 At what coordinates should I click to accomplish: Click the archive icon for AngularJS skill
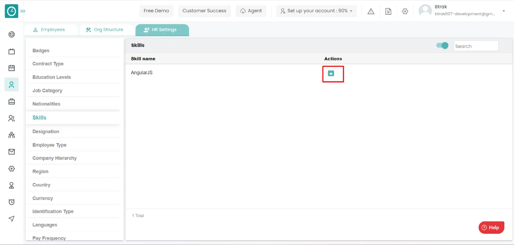[331, 73]
